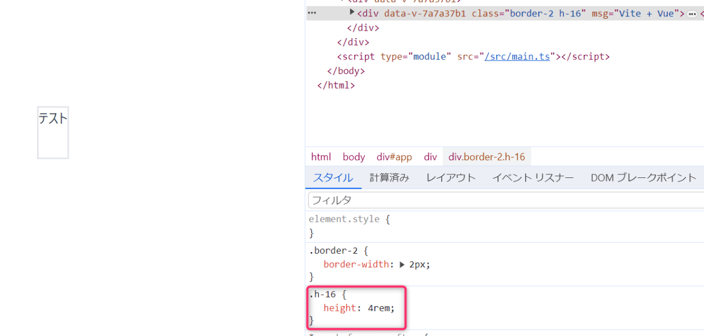Switch to the レイアウト tab
This screenshot has height=336, width=704.
click(x=451, y=177)
